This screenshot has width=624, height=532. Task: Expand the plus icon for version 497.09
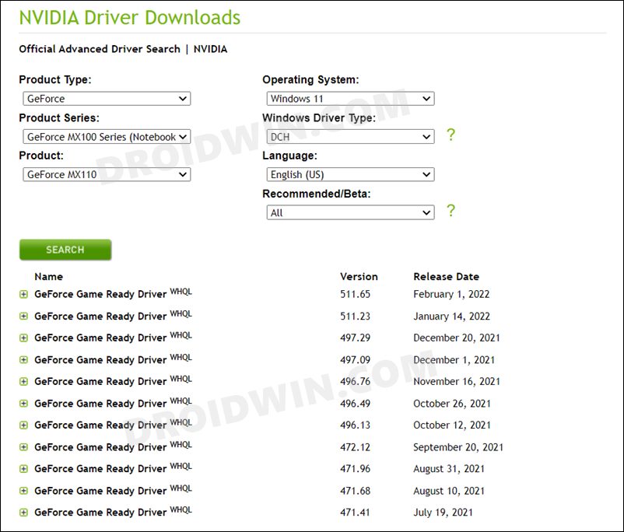24,359
